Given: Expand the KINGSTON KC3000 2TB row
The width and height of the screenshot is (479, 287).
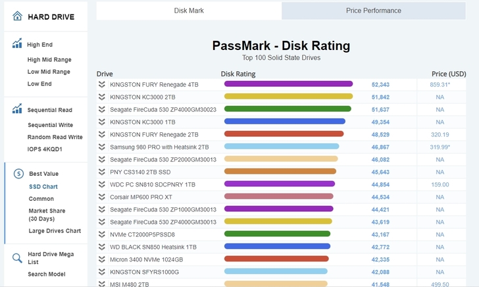Looking at the screenshot, I should (x=102, y=97).
